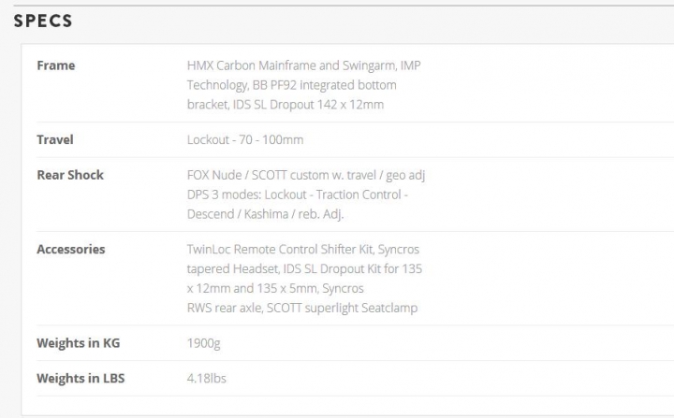The image size is (674, 418).
Task: Click the 4.18lbs weight value
Action: [206, 378]
